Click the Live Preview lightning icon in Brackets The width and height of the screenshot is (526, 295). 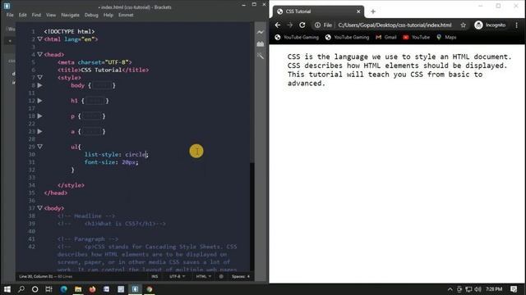point(261,32)
